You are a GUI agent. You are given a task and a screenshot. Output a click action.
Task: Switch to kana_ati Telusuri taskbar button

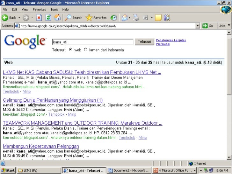(84, 170)
